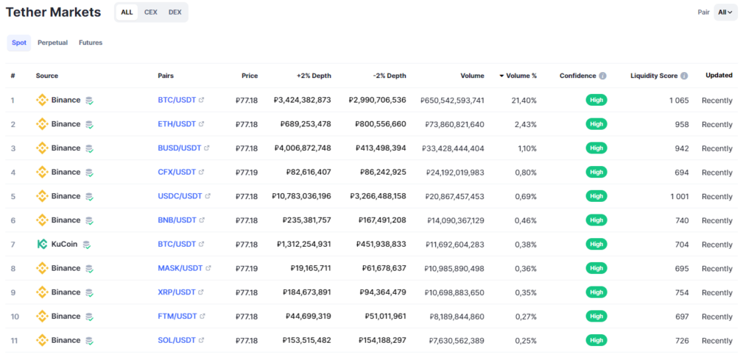Click the KuCoin exchange logo icon
754x354 pixels.
42,244
